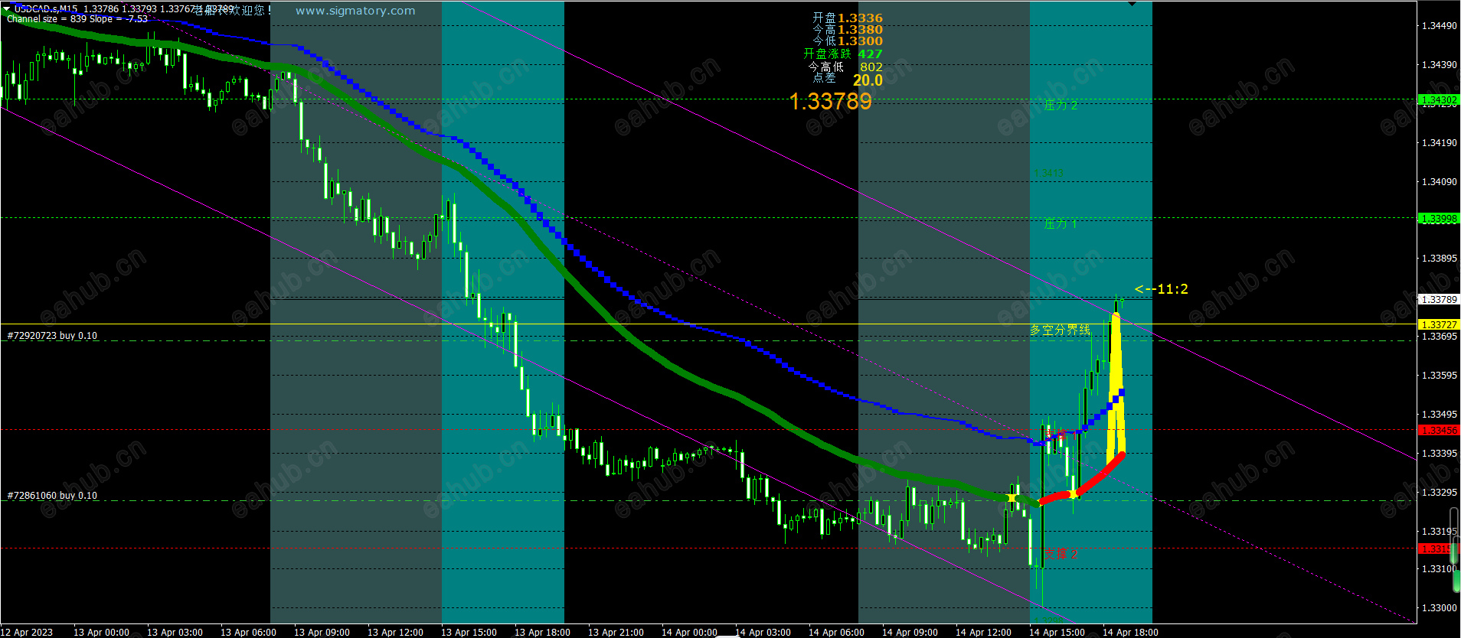Image resolution: width=1461 pixels, height=638 pixels.
Task: Click the red 1.33456 price tag
Action: coord(1439,430)
